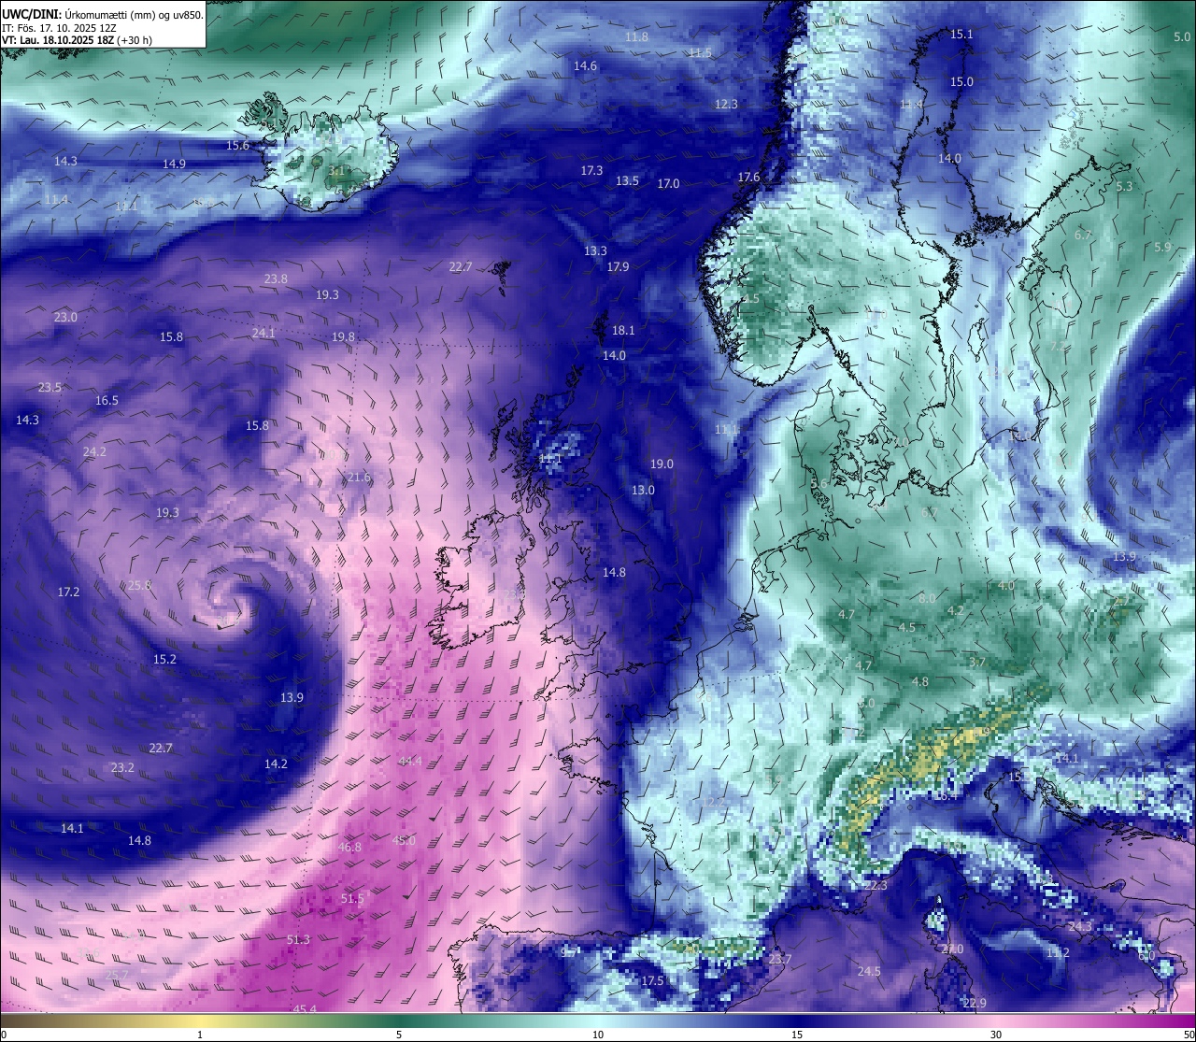Click the 23.7 value label
The image size is (1196, 1042).
(x=779, y=959)
